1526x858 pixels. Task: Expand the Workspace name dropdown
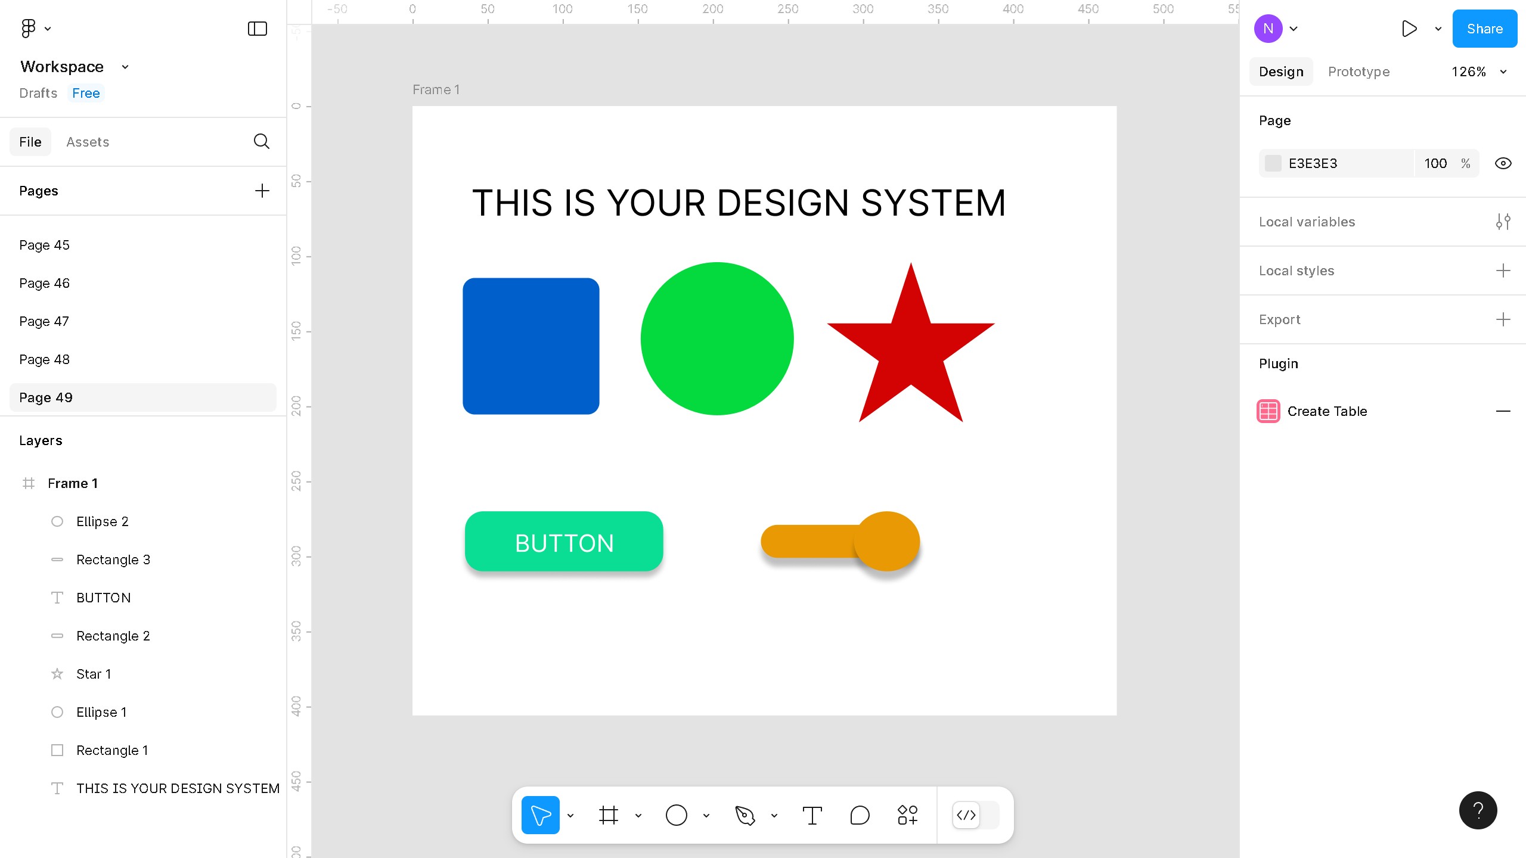pos(125,67)
